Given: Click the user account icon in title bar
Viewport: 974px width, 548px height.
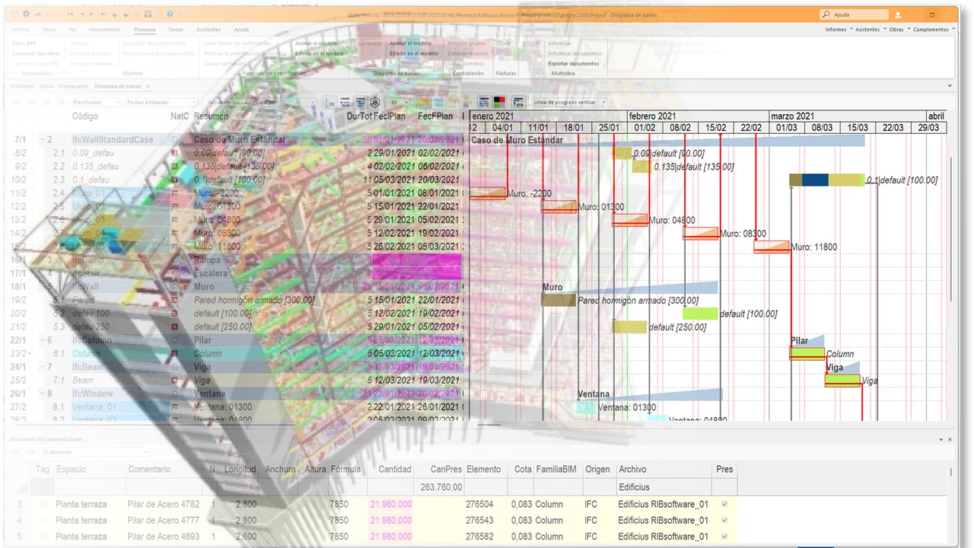Looking at the screenshot, I should (898, 14).
